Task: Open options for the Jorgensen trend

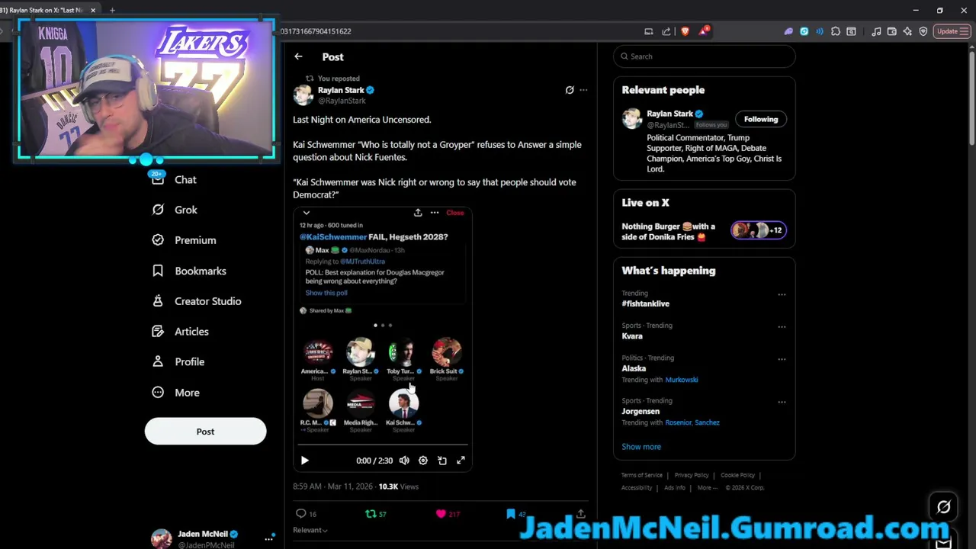Action: pyautogui.click(x=782, y=402)
